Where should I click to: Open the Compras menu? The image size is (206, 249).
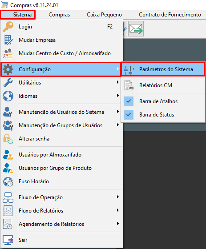pos(59,15)
